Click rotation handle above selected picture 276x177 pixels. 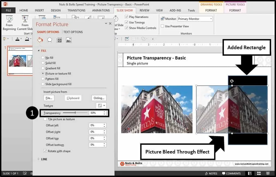(x=232, y=81)
